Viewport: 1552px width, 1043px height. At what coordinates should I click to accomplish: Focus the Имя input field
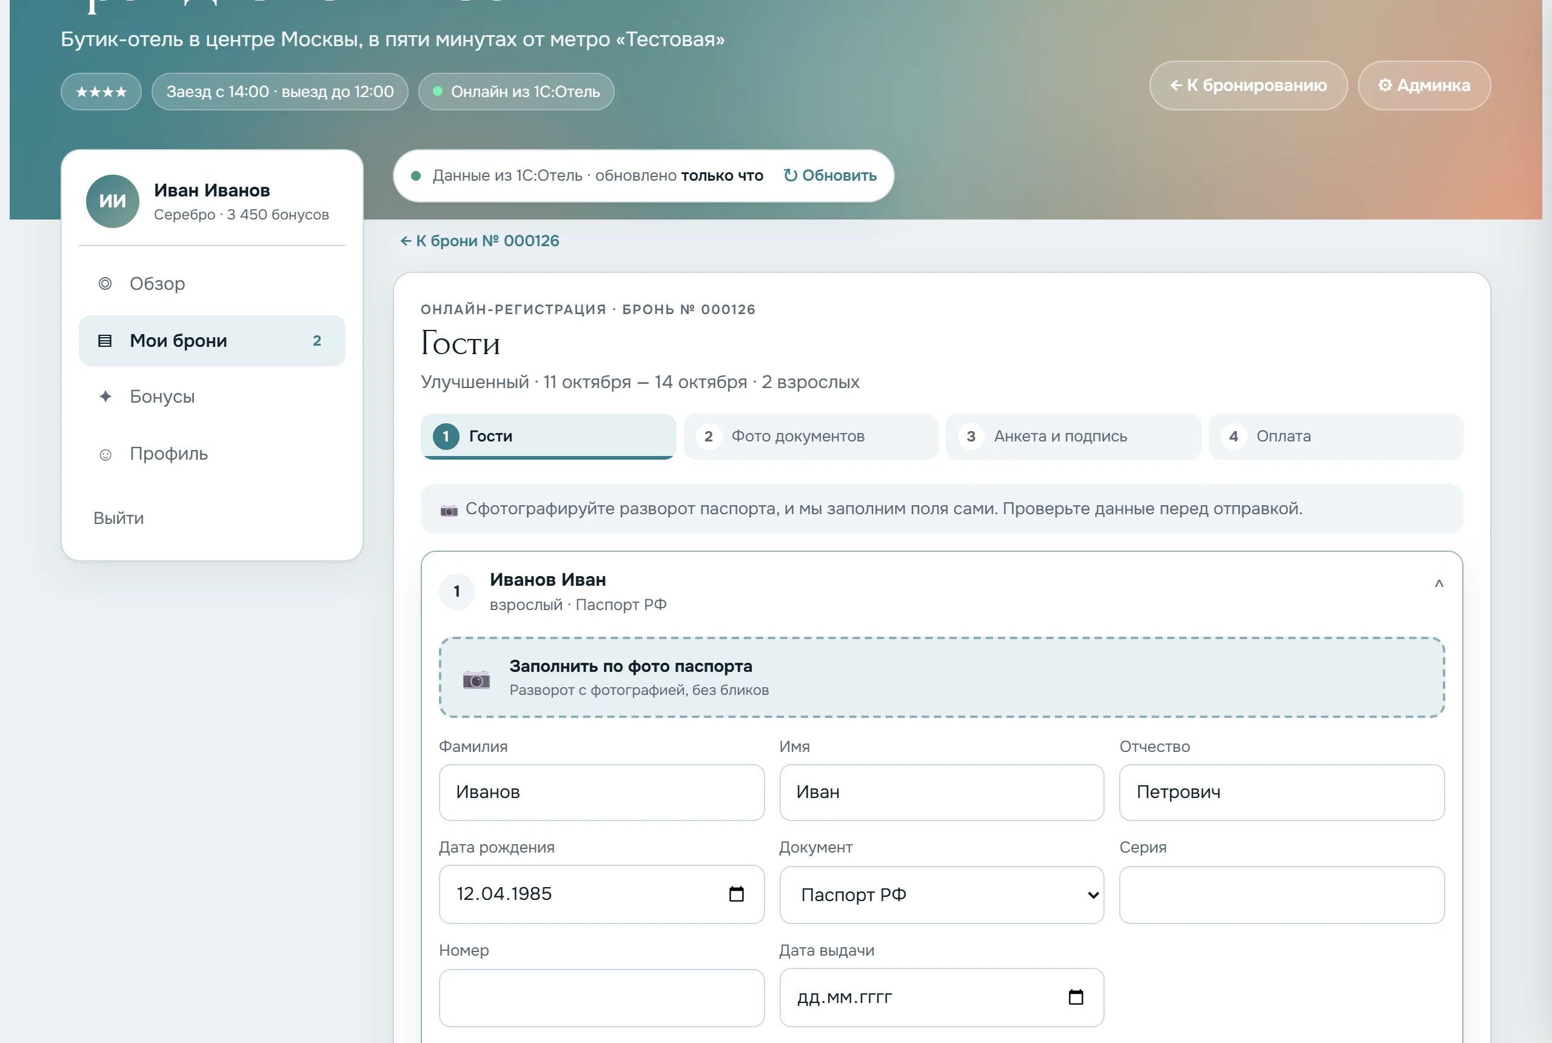click(x=942, y=792)
